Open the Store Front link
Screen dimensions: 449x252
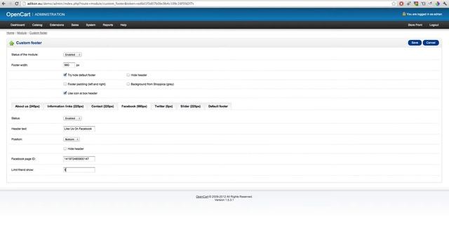click(415, 25)
